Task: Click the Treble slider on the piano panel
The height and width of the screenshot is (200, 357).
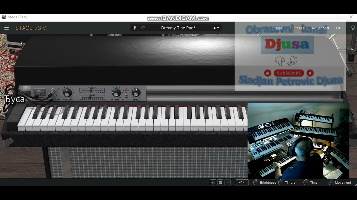Action: coord(92,91)
